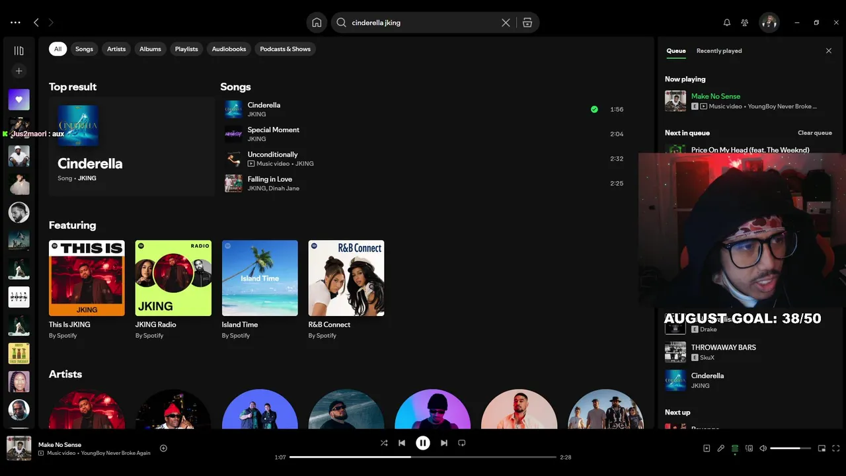This screenshot has width=846, height=476.
Task: Toggle the green saved check on Cinderella
Action: coord(594,109)
